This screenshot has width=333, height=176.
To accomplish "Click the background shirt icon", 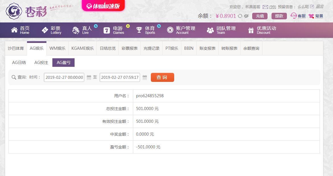I will (x=311, y=16).
